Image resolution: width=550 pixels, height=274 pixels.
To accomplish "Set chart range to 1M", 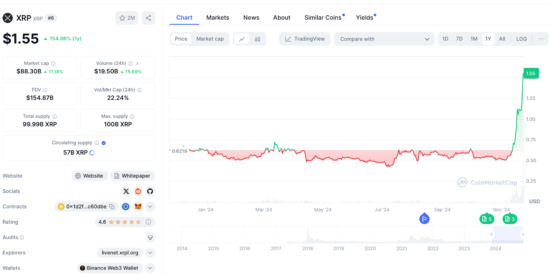I will click(474, 39).
